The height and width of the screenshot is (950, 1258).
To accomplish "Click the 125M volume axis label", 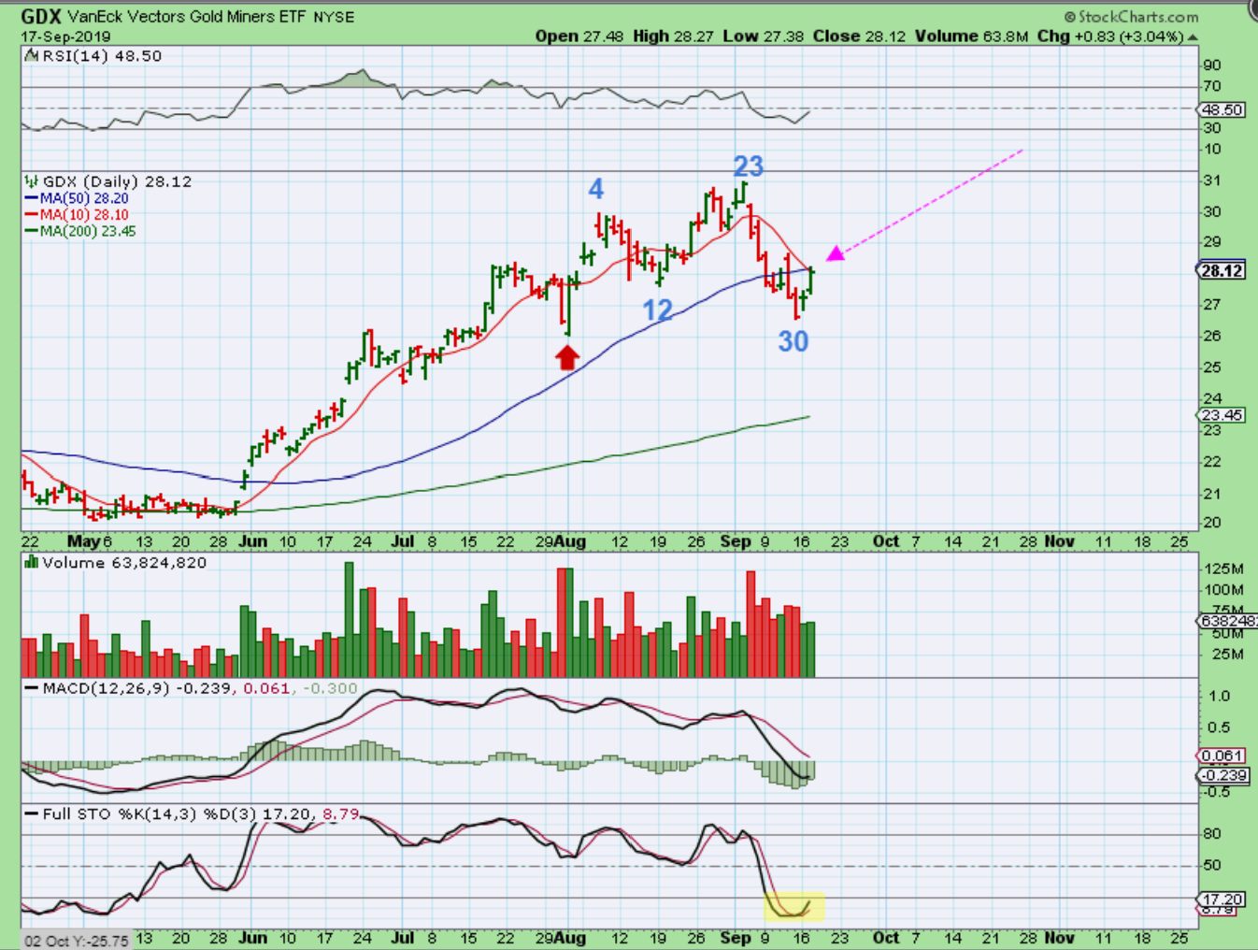I will (x=1223, y=569).
